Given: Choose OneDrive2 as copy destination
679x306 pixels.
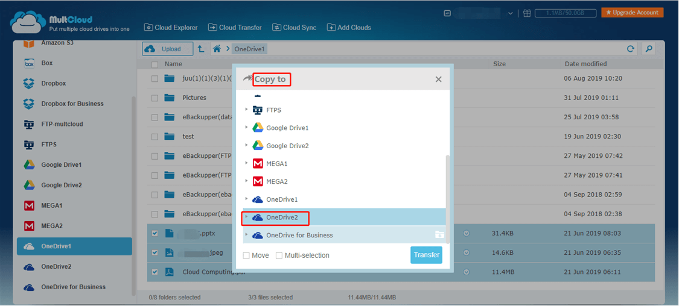Looking at the screenshot, I should click(x=344, y=217).
